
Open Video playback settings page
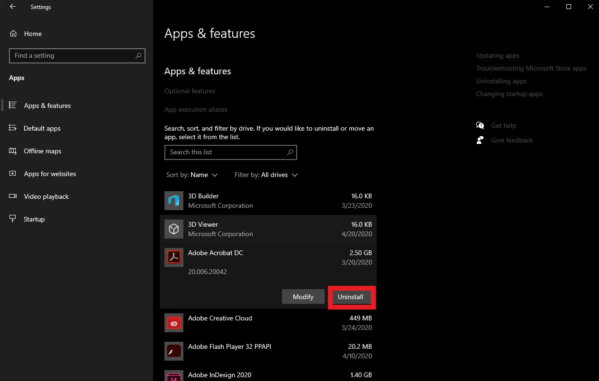46,196
